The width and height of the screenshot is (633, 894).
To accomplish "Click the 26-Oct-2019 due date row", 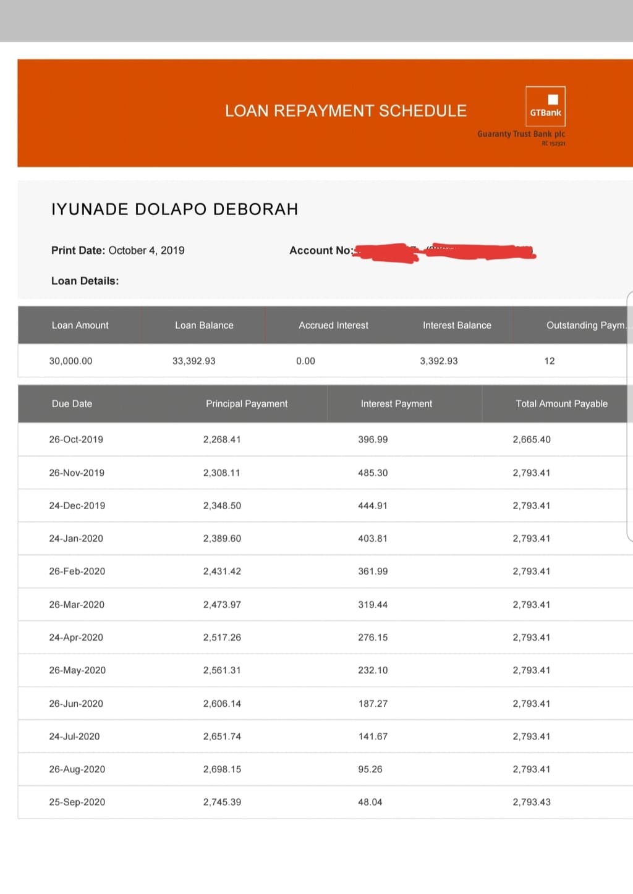I will click(x=76, y=439).
